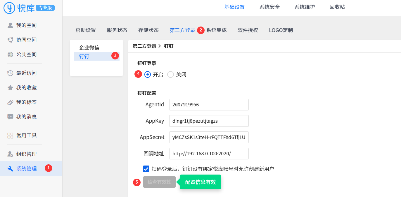Open the 系统集成 tab
Viewport: 401px width, 197px height.
[216, 30]
